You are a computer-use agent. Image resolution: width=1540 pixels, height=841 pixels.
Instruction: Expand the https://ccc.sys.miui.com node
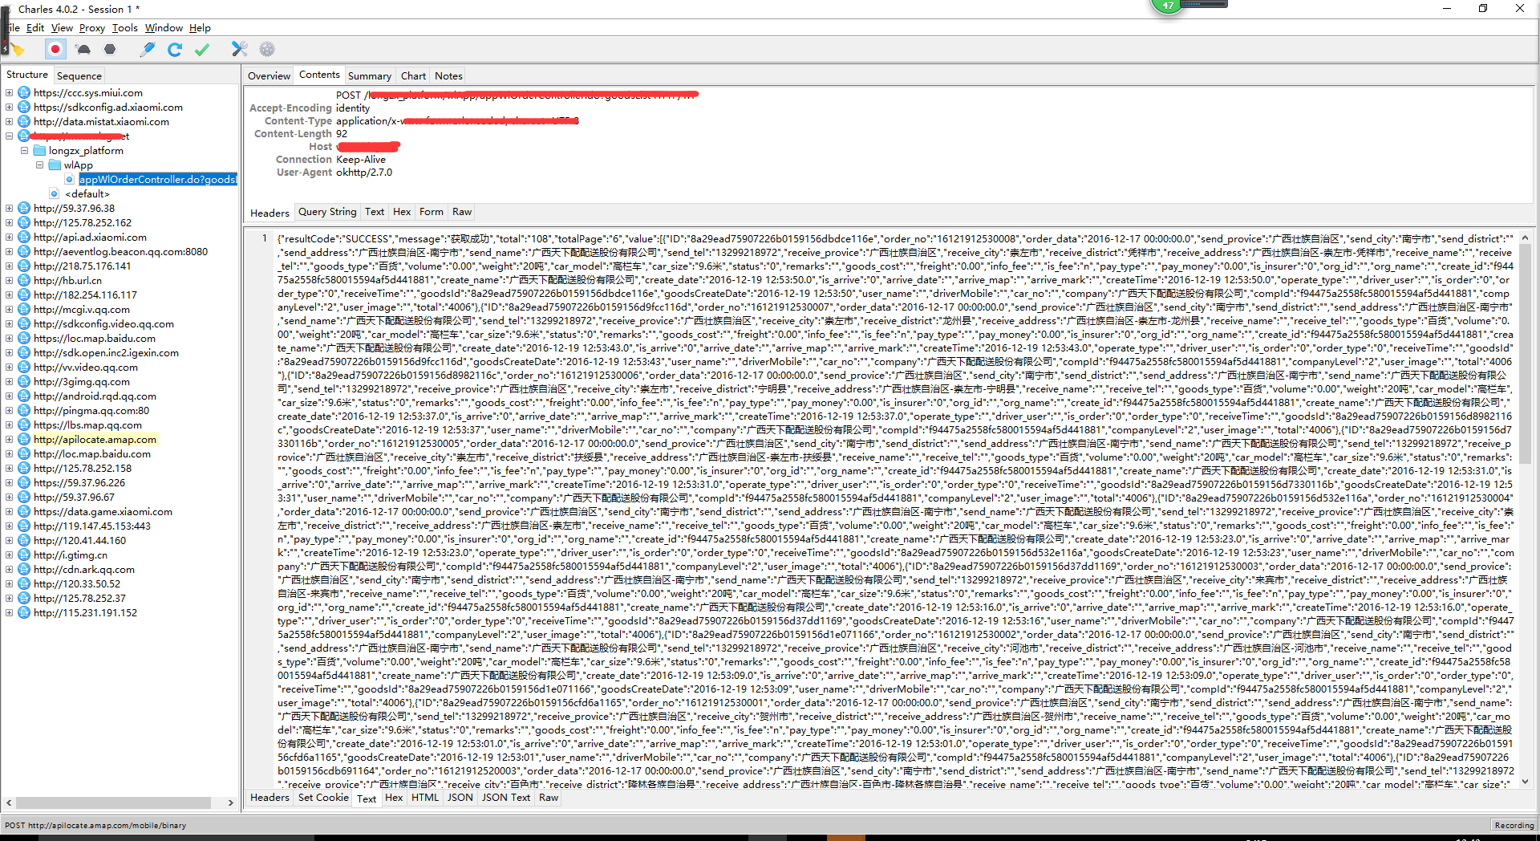(9, 93)
